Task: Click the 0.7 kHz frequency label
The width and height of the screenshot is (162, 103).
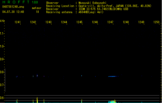Action: (2, 85)
